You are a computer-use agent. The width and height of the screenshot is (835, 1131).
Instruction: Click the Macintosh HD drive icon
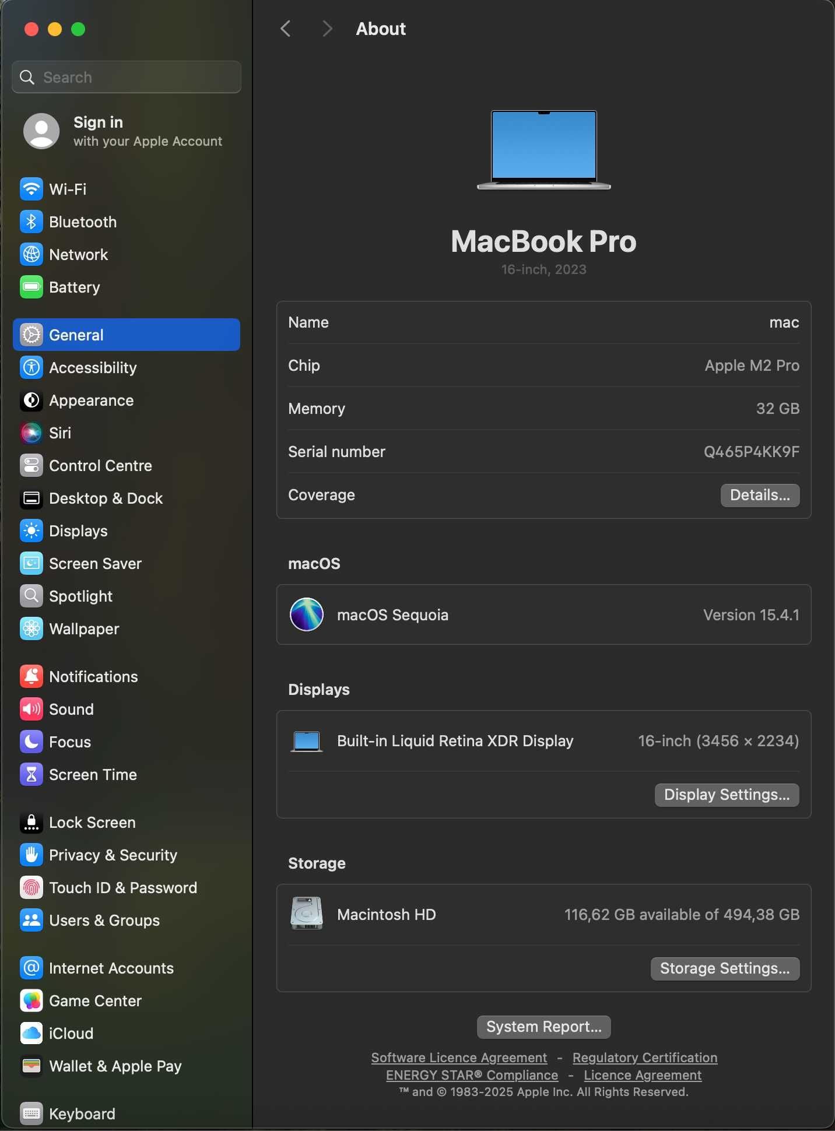[x=307, y=914]
